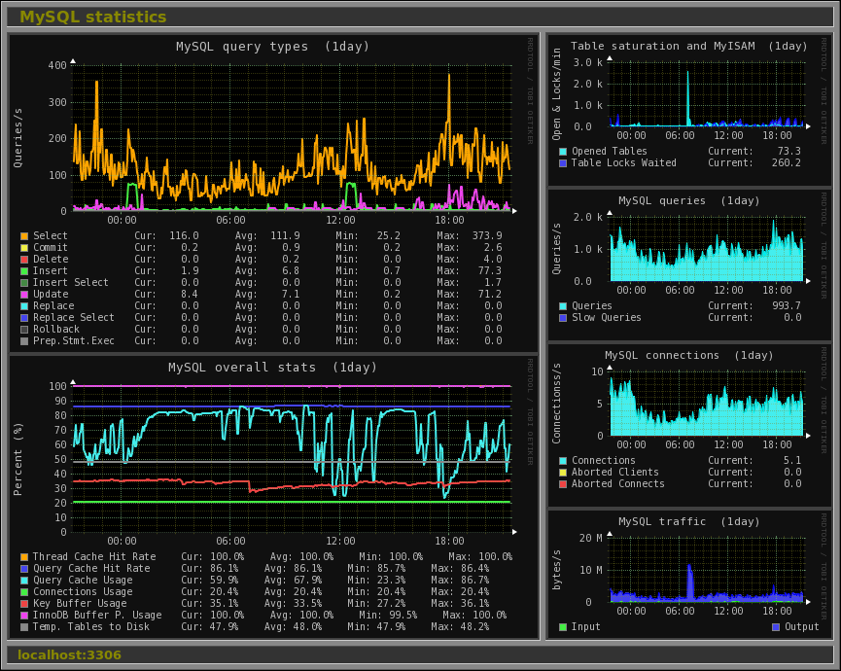Image resolution: width=841 pixels, height=671 pixels.
Task: Click the Query Cache Hit Rate swatch
Action: (24, 569)
